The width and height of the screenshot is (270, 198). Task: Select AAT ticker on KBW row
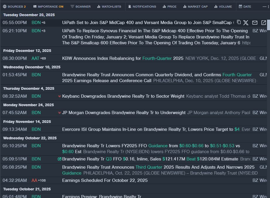35,58
